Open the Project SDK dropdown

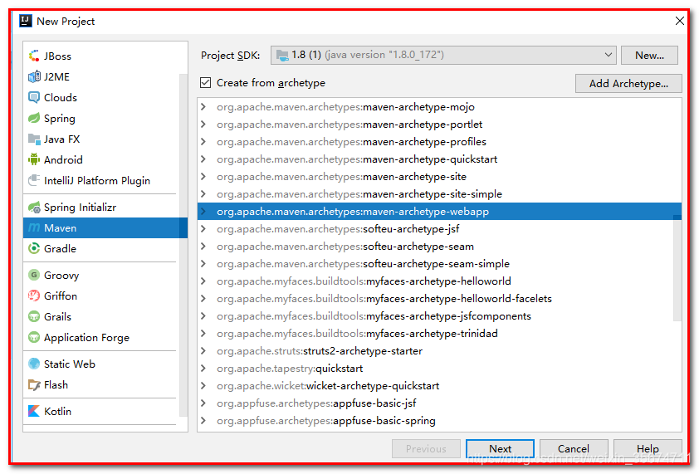click(x=443, y=56)
